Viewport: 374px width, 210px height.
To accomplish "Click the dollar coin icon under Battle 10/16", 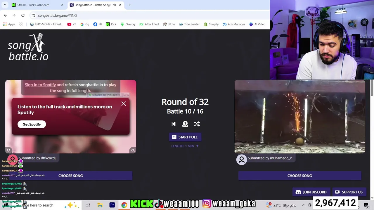I will 185,124.
